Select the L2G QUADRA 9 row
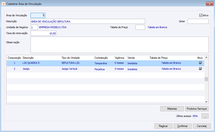This screenshot has width=215, height=132. click(105, 63)
